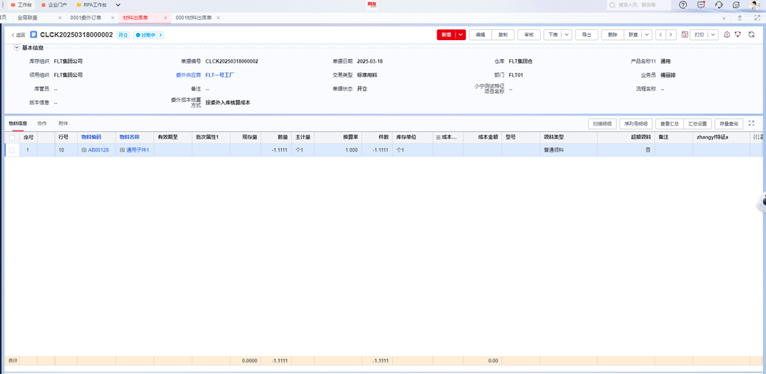Go to next document with right arrow
The height and width of the screenshot is (374, 766).
pyautogui.click(x=671, y=35)
